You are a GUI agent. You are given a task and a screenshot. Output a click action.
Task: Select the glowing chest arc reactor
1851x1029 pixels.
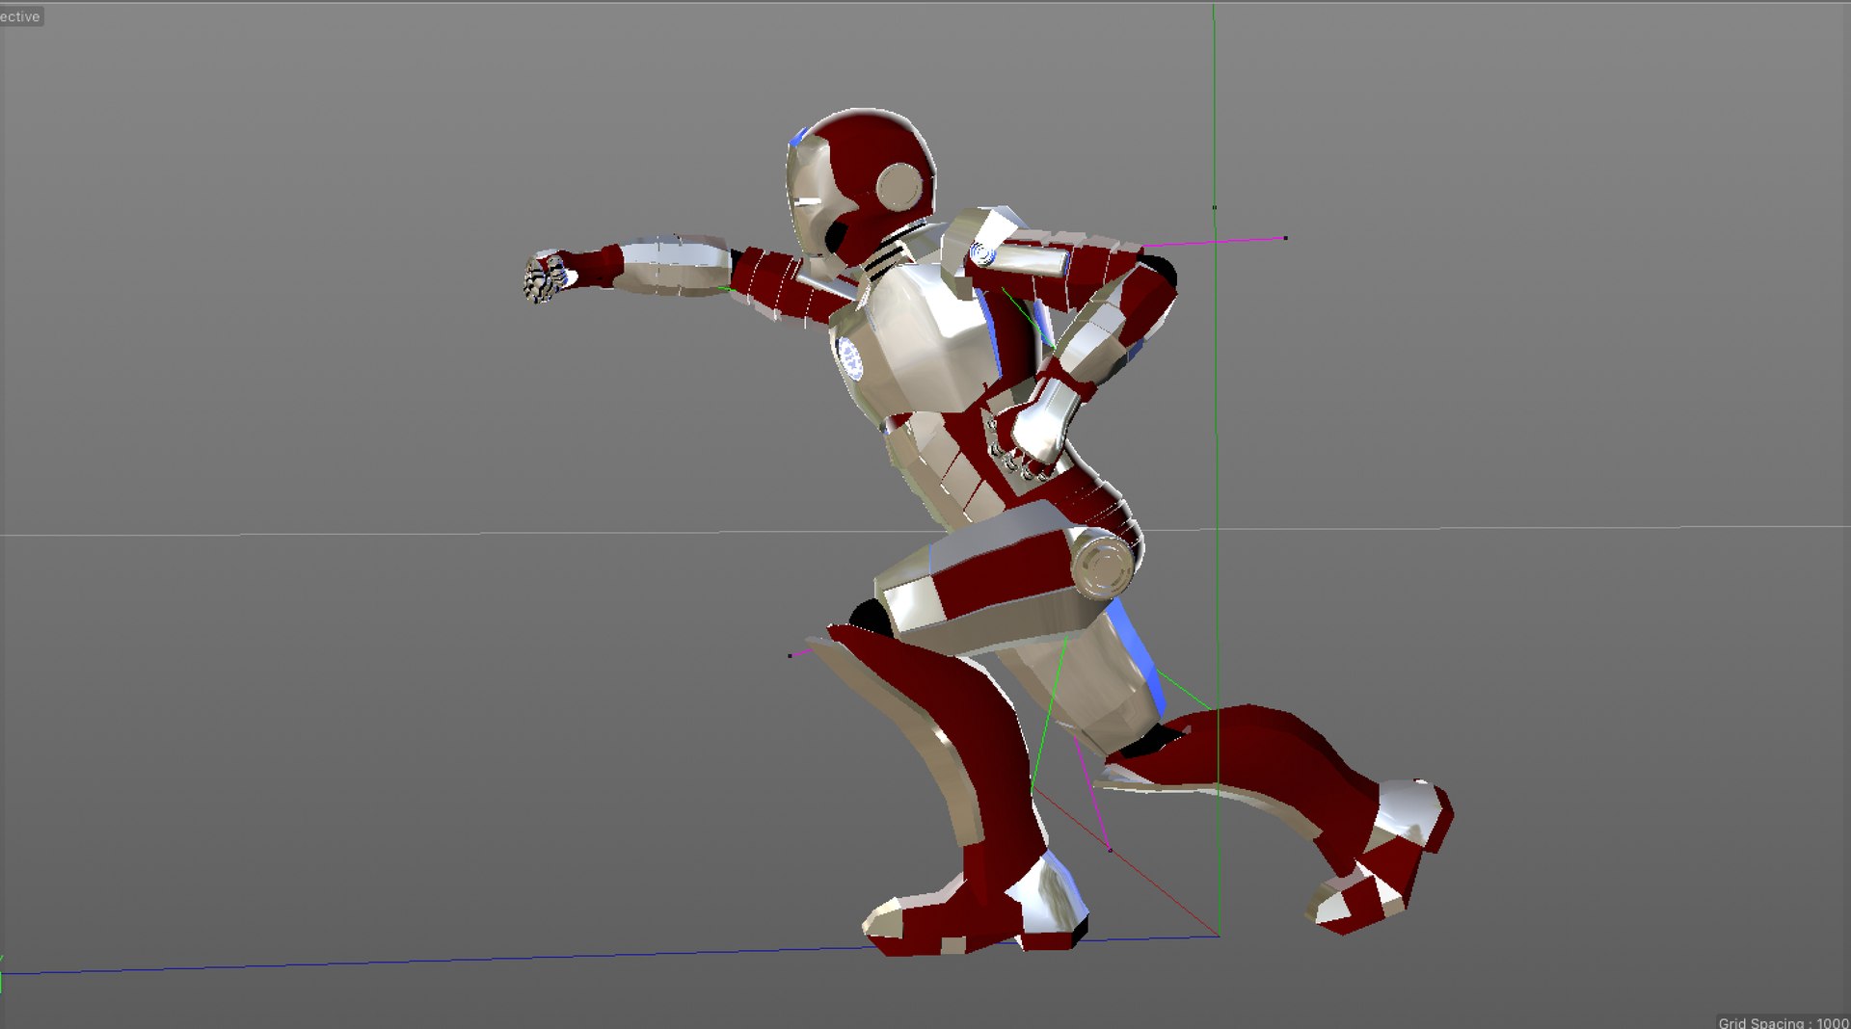click(x=850, y=357)
